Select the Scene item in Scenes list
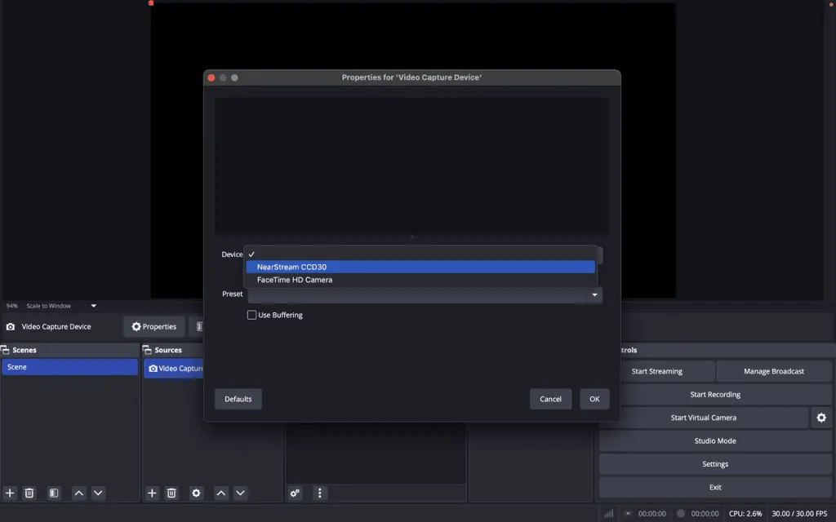This screenshot has height=522, width=836. [70, 367]
